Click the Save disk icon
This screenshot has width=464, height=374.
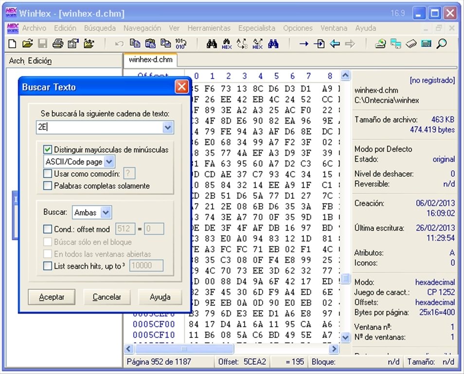[x=43, y=44]
